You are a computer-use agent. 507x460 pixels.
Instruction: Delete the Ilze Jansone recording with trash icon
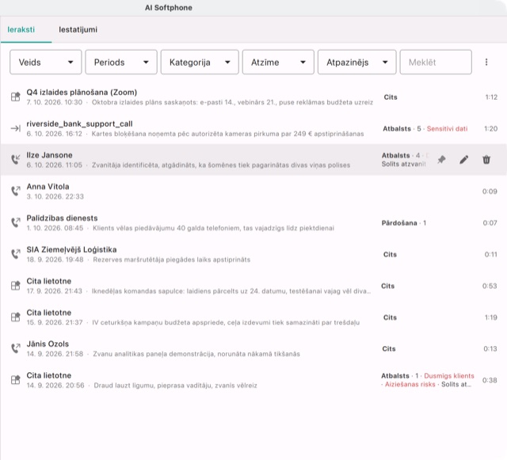tap(486, 159)
